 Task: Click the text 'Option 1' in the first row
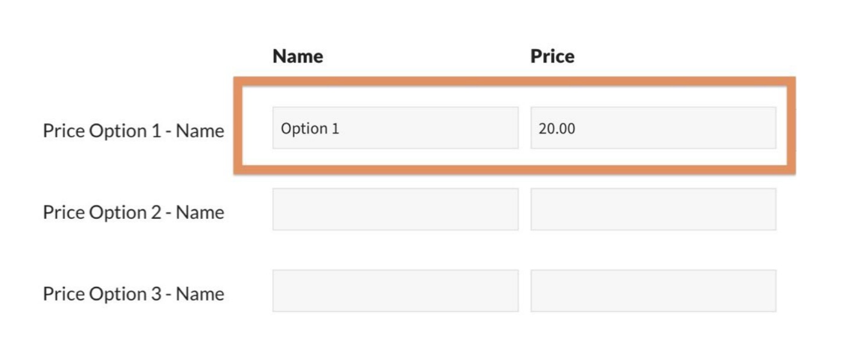tap(309, 129)
